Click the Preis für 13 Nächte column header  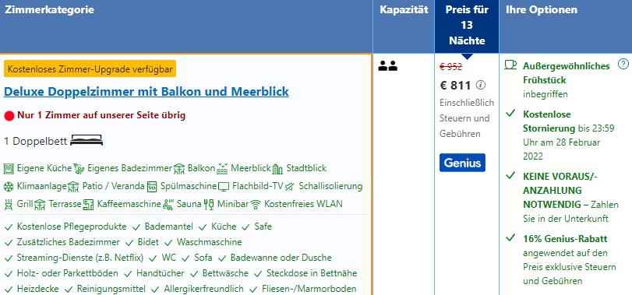(467, 26)
